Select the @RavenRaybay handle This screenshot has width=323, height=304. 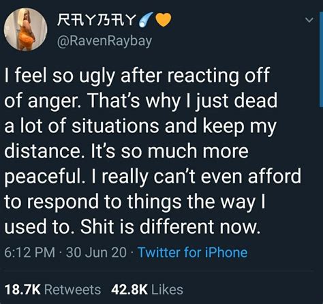tap(104, 42)
